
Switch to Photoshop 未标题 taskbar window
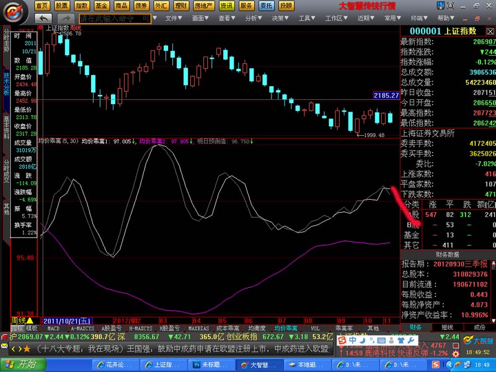[211, 365]
